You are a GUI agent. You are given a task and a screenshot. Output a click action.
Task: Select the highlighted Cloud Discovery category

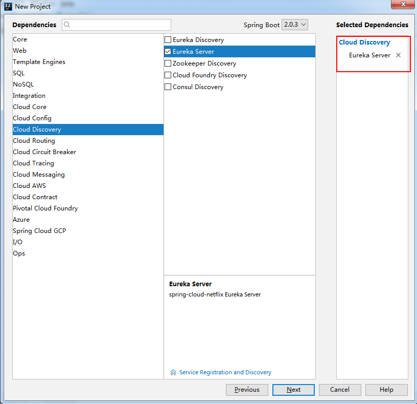[88, 130]
